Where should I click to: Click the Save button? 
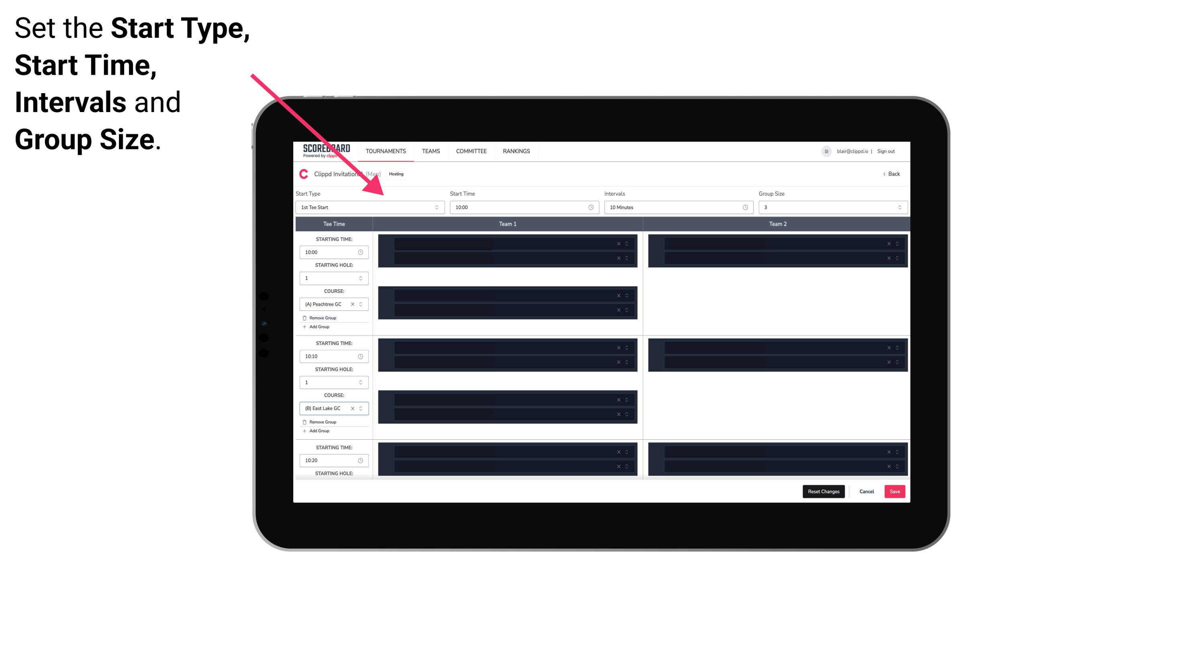pos(895,491)
